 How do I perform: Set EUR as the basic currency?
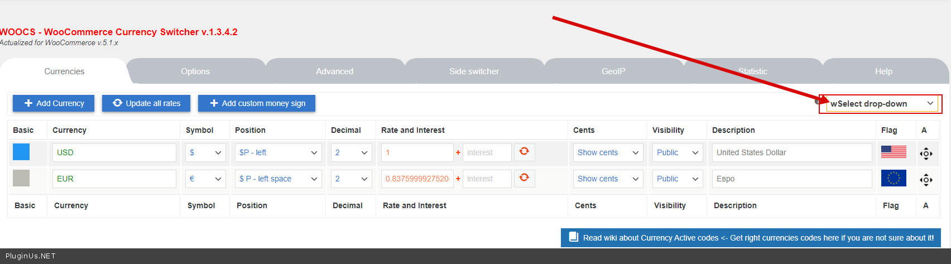click(21, 179)
